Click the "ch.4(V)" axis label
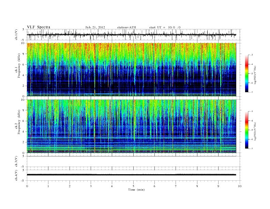270x209 pixels. coord(16,175)
